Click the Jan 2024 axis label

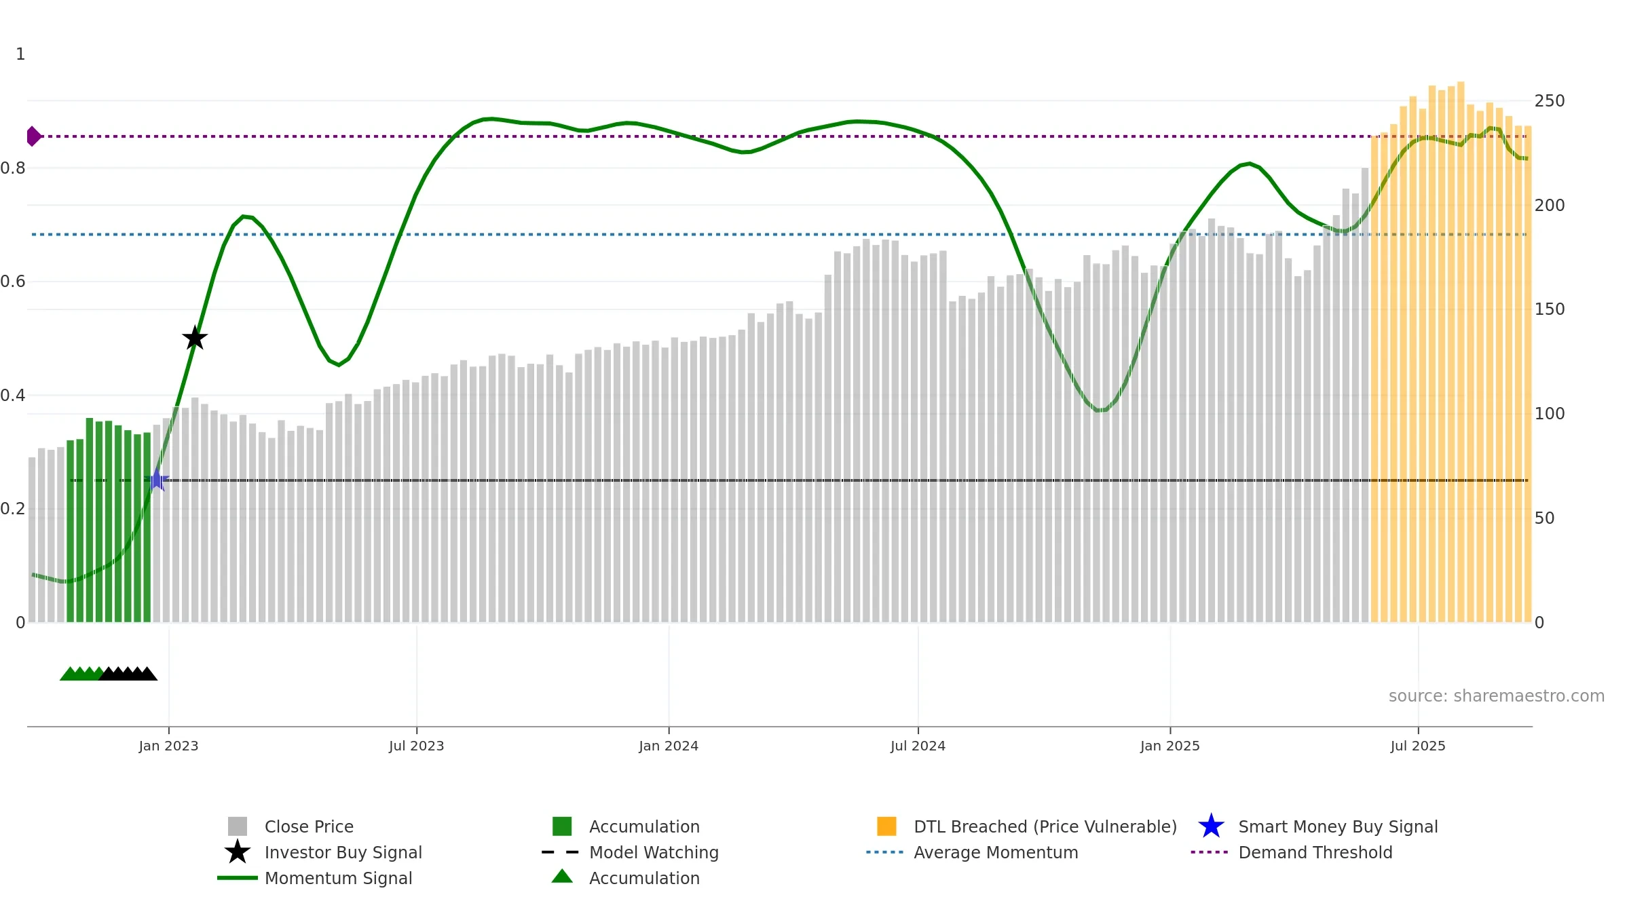click(669, 746)
